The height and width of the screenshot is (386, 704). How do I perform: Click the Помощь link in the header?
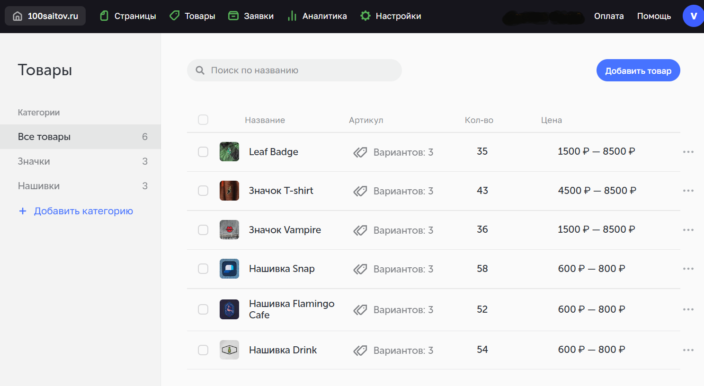coord(654,16)
